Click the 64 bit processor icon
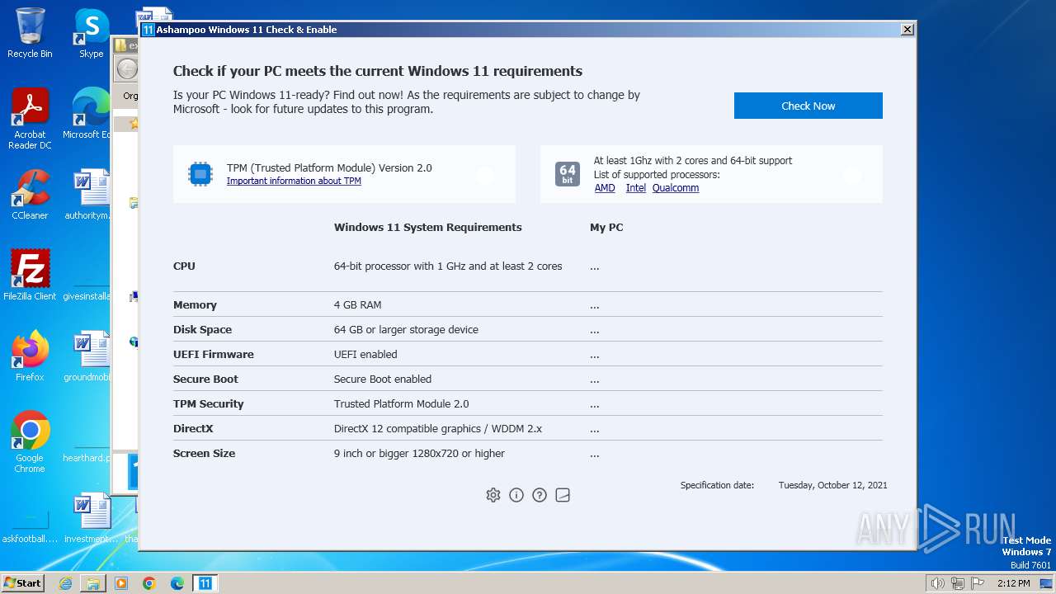This screenshot has height=594, width=1056. (568, 174)
